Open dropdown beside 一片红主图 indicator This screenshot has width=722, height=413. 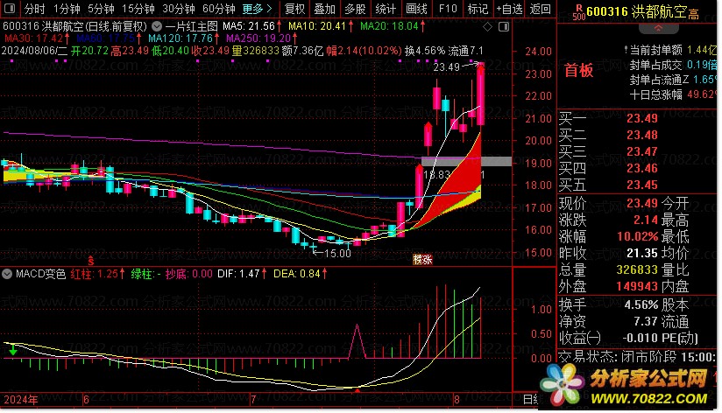[x=157, y=26]
